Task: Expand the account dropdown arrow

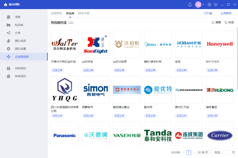Action: coord(203,5)
